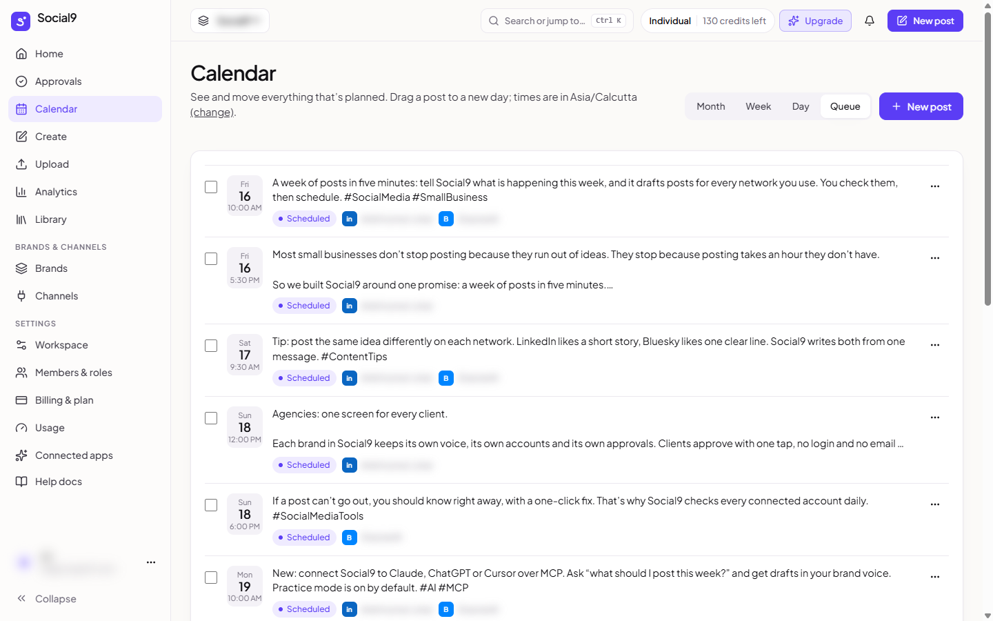Open the Library section
993x621 pixels.
click(85, 219)
